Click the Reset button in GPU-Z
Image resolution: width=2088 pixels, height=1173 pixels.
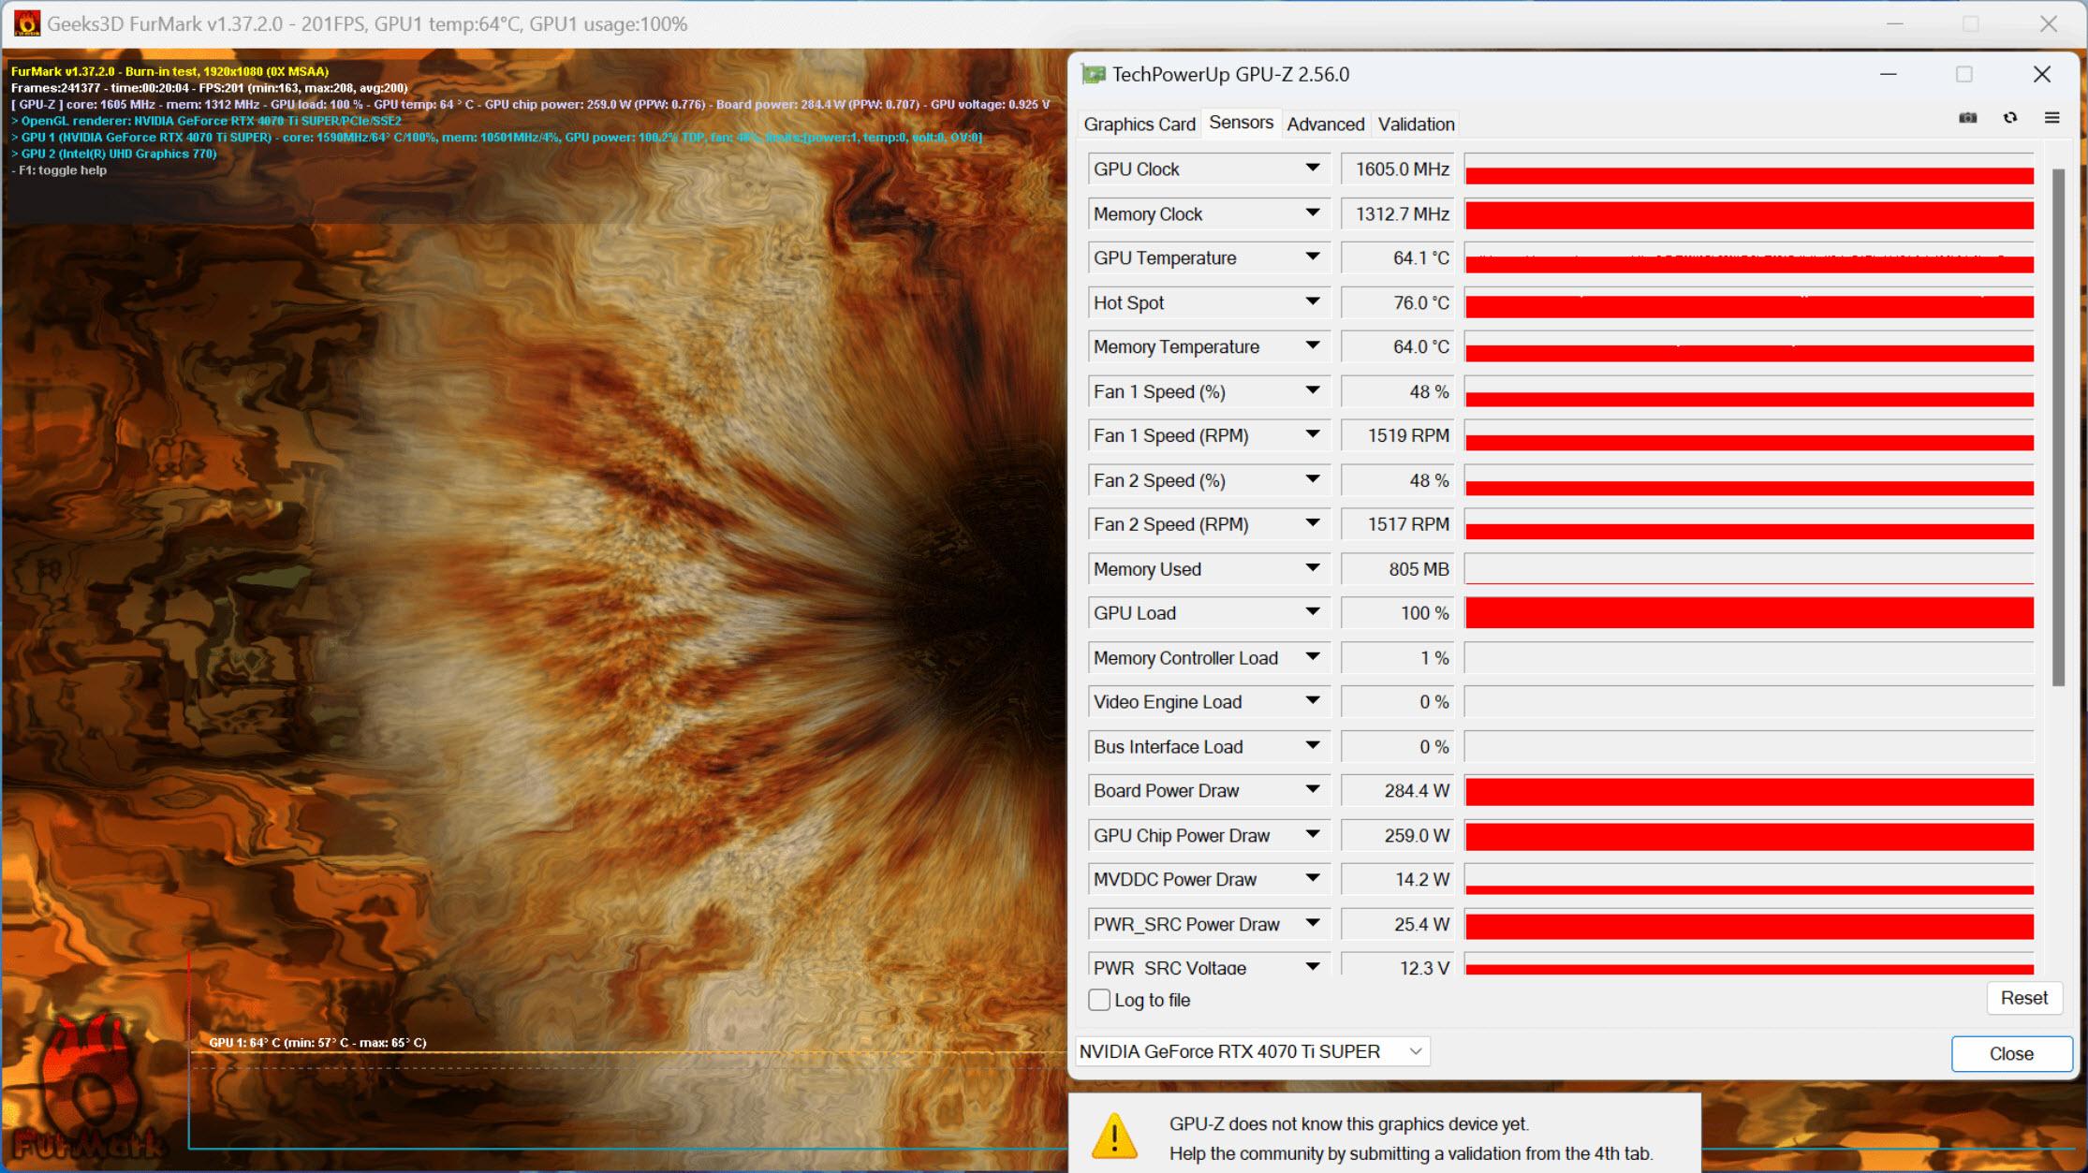(x=2019, y=997)
